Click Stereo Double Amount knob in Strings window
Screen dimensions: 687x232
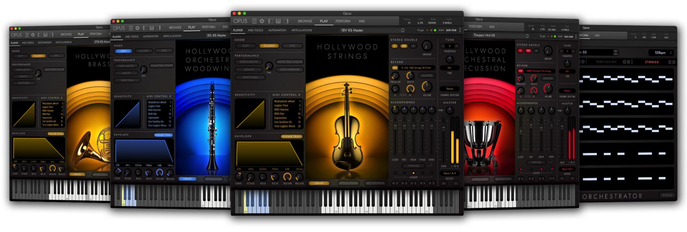coord(427,46)
